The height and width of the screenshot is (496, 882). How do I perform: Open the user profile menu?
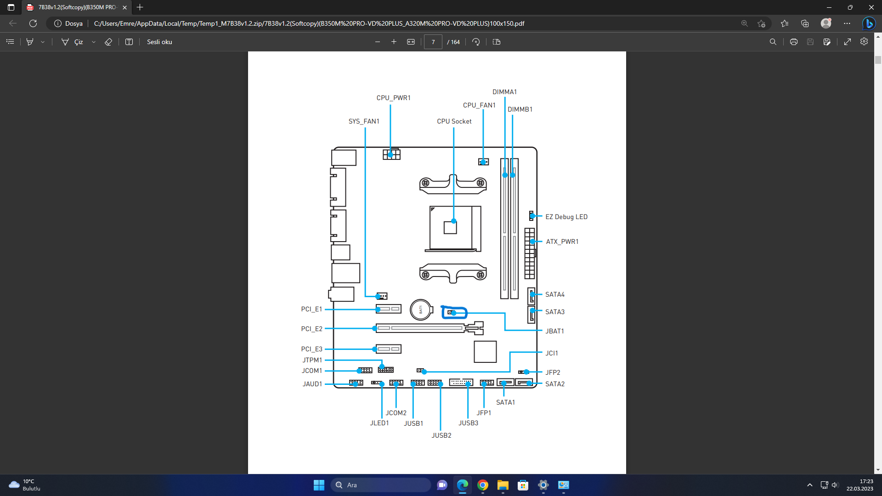826,23
